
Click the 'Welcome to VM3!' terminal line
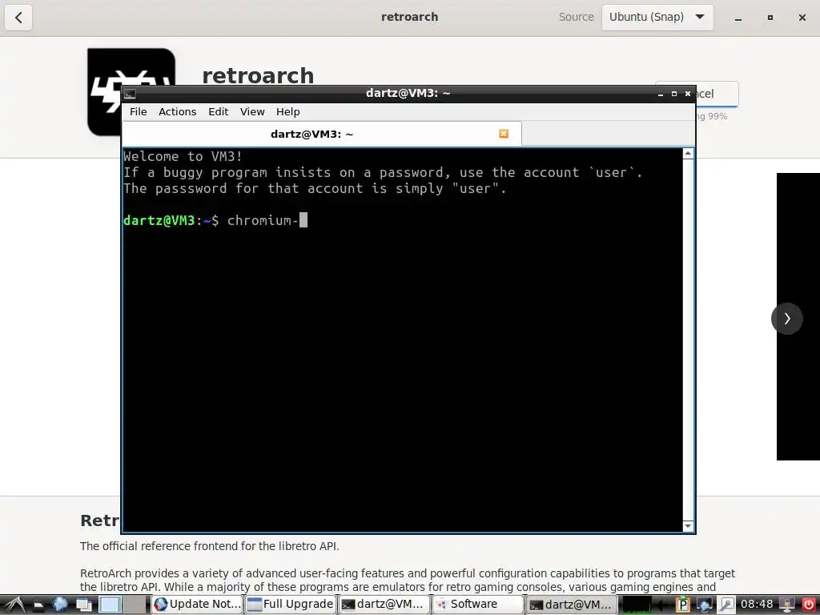[183, 156]
